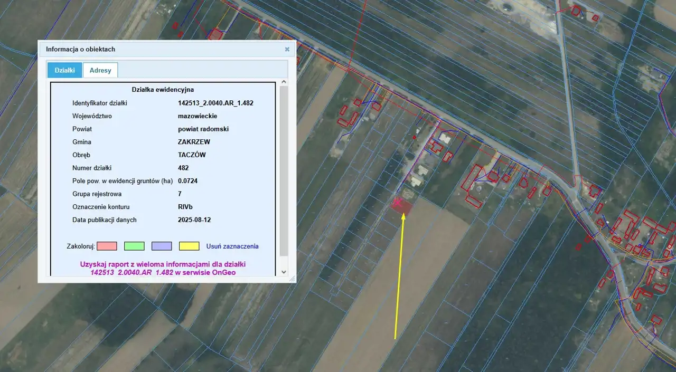Click the Działka ewidencyjna table heading

tap(163, 90)
